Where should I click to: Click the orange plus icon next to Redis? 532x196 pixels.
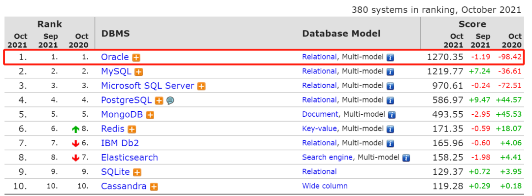[x=132, y=130]
